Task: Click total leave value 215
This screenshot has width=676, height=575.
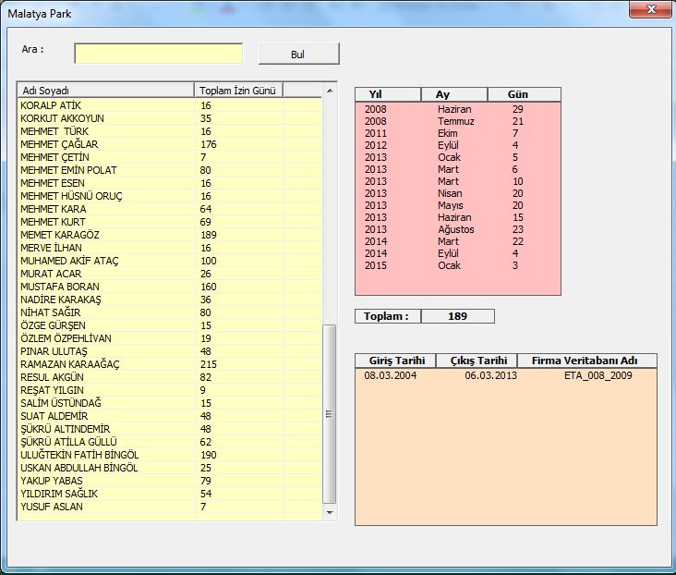Action: 209,364
